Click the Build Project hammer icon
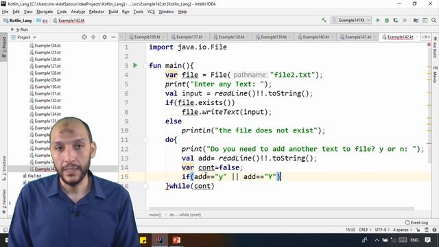Image resolution: width=439 pixels, height=247 pixels. click(x=324, y=20)
